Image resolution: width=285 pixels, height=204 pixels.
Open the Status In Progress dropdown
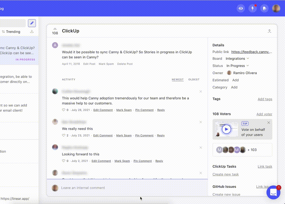point(237,66)
